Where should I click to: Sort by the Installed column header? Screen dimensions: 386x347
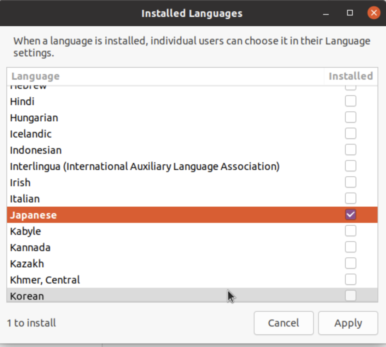[350, 76]
